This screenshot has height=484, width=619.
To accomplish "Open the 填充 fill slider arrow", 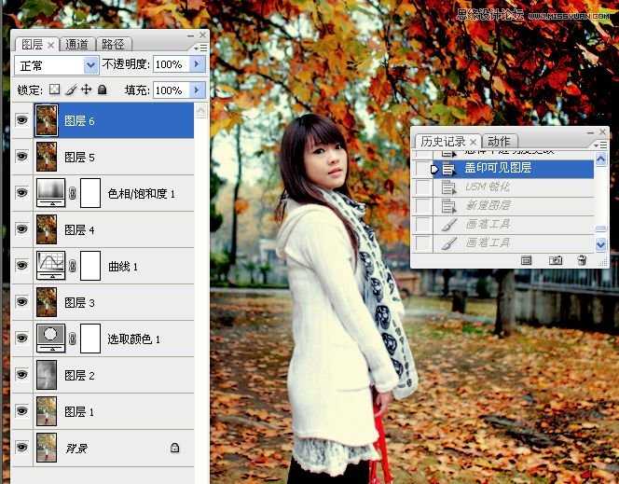I will coord(198,90).
